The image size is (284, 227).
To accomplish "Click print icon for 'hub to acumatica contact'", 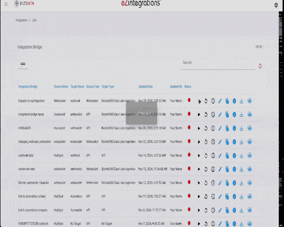I will [250, 195].
